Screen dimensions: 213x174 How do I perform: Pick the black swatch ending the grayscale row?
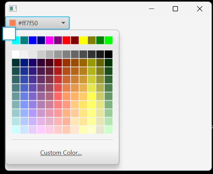108,54
